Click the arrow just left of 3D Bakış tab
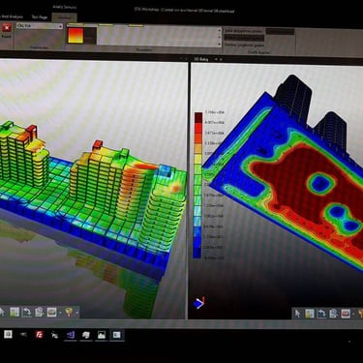The image size is (363, 363). [186, 59]
